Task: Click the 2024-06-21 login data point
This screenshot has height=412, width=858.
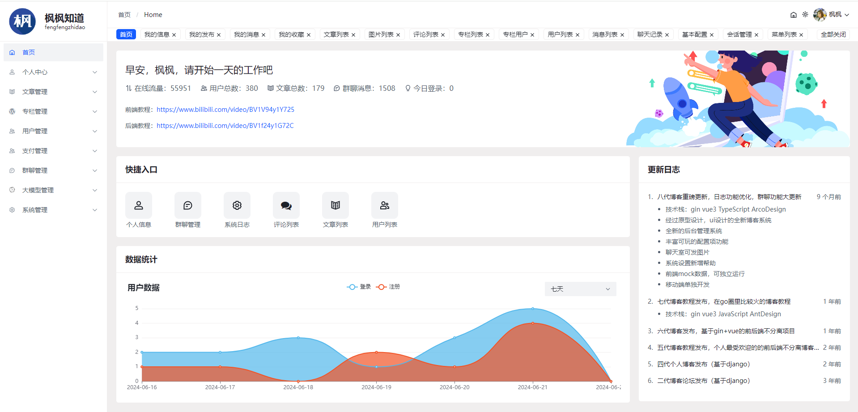Action: (532, 309)
